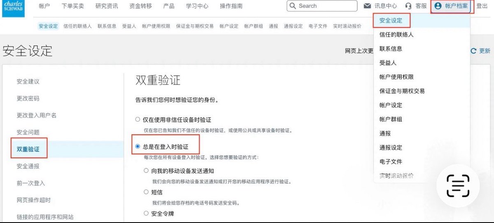This screenshot has width=494, height=223.
Task: Click the Charles Schwab logo
Action: [12, 8]
